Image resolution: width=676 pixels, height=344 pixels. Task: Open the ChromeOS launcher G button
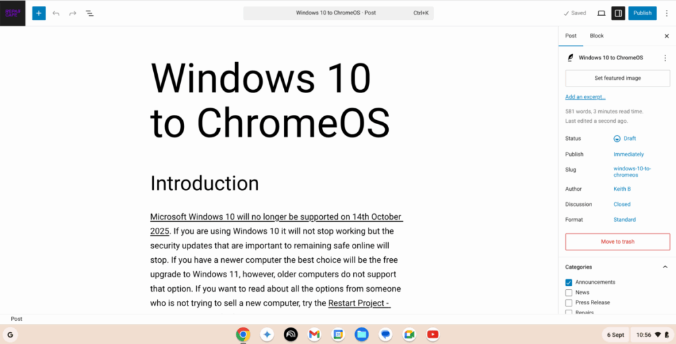coord(11,335)
